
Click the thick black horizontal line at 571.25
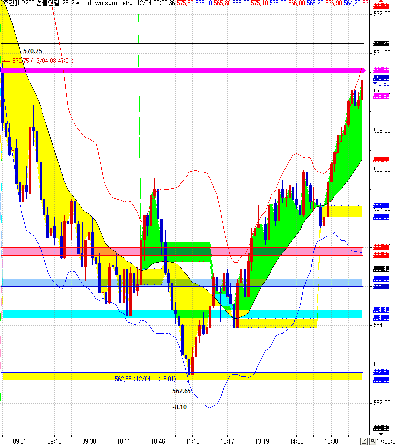pyautogui.click(x=195, y=43)
